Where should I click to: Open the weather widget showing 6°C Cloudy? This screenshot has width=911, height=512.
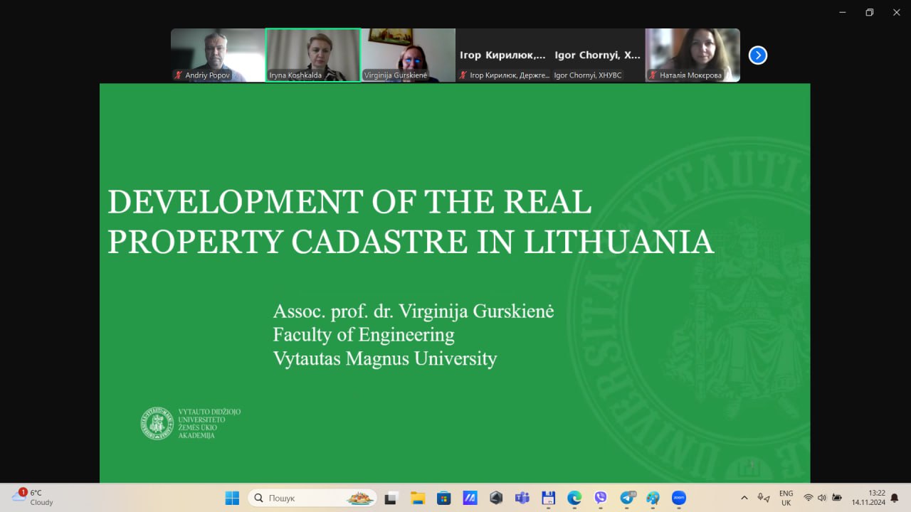pyautogui.click(x=34, y=497)
